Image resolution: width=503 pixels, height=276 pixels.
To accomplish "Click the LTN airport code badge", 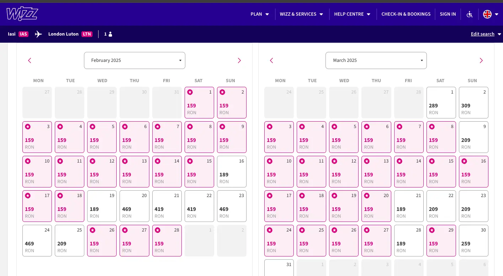I will 87,34.
